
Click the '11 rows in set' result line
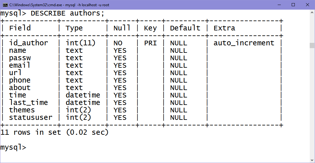54,132
